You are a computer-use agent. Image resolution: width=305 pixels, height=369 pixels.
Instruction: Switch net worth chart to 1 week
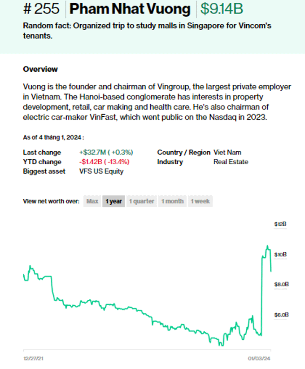click(200, 201)
